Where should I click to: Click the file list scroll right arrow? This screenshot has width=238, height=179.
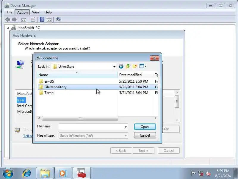click(155, 118)
